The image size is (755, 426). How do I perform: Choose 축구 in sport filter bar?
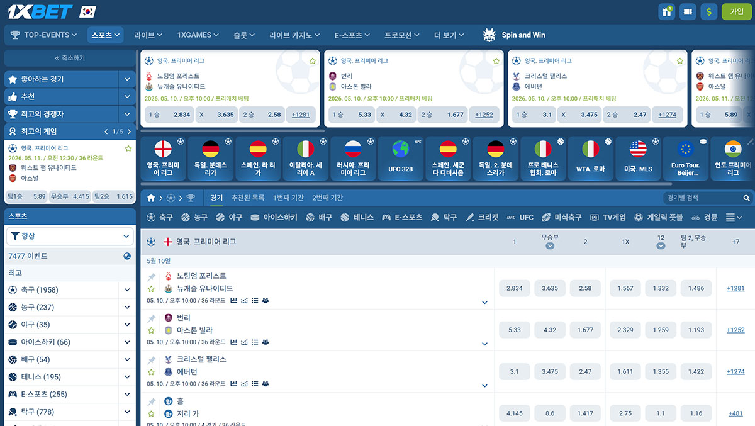point(160,217)
